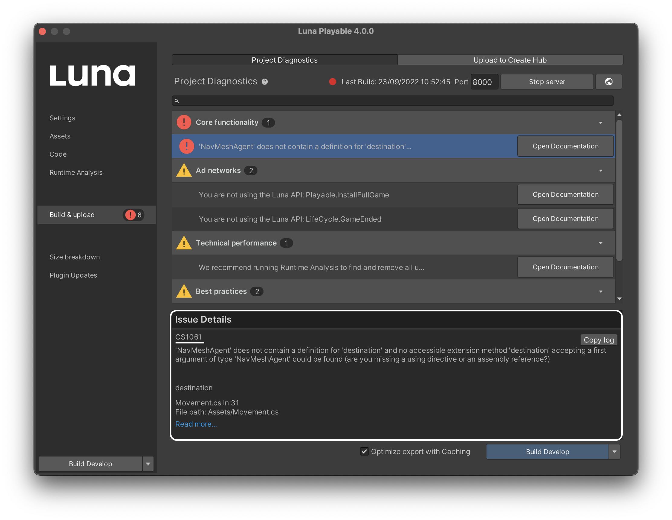Click the Copy log button

(x=599, y=340)
